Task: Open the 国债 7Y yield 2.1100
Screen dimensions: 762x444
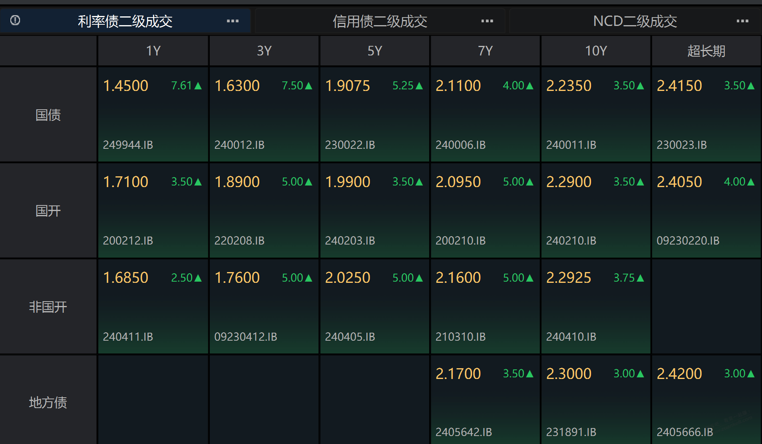Action: 458,86
